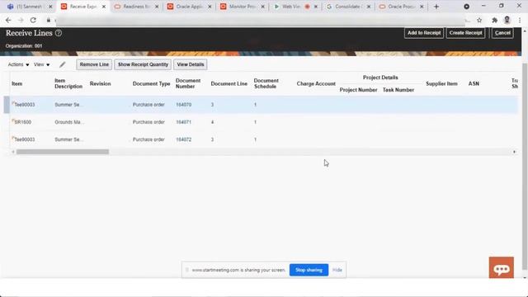The height and width of the screenshot is (297, 528).
Task: Click Create Receipt button
Action: (465, 33)
